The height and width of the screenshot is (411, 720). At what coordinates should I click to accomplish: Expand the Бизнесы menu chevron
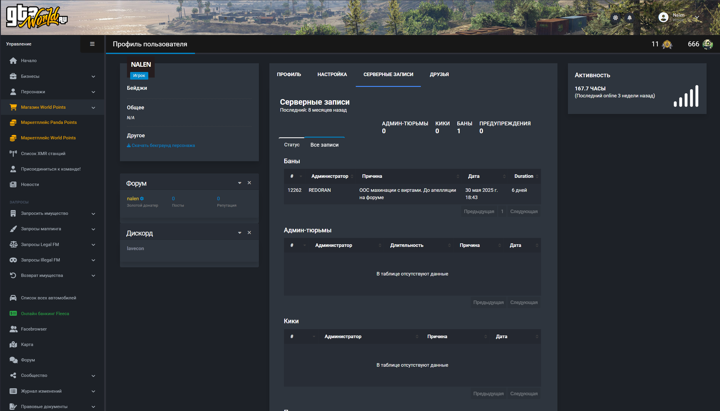tap(93, 76)
